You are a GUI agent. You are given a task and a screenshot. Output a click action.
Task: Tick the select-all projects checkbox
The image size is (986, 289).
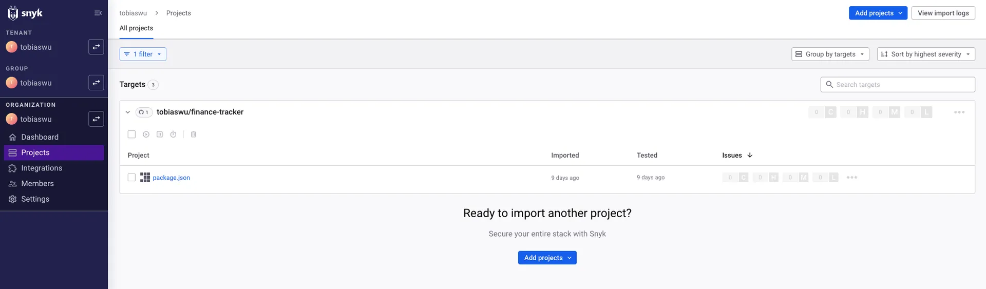click(131, 134)
